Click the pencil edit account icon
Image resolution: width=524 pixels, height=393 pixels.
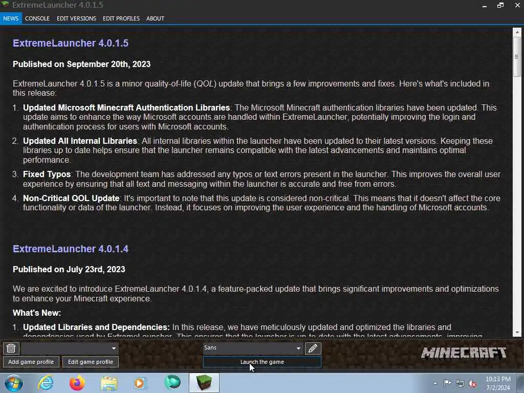click(x=313, y=348)
